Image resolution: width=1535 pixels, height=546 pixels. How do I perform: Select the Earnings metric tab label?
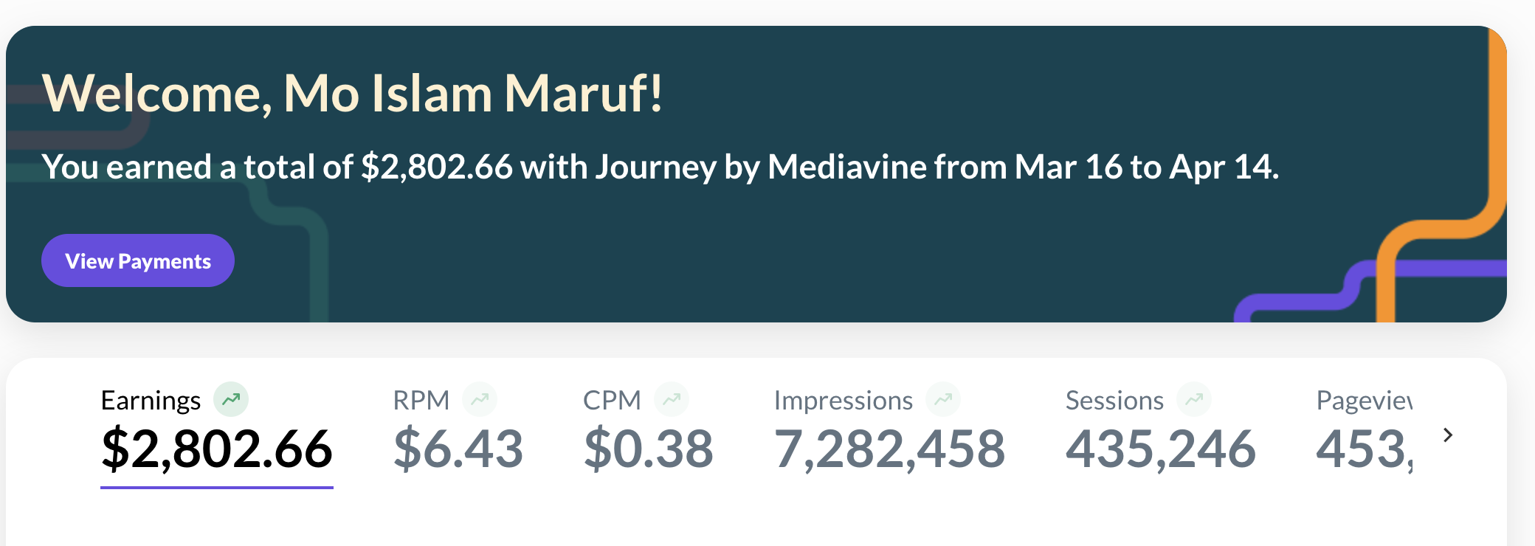(151, 401)
